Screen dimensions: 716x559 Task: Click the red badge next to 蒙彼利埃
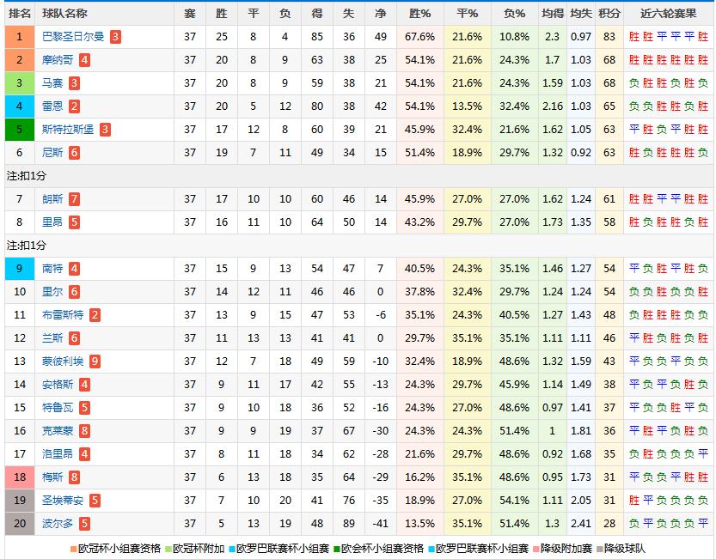click(x=95, y=362)
